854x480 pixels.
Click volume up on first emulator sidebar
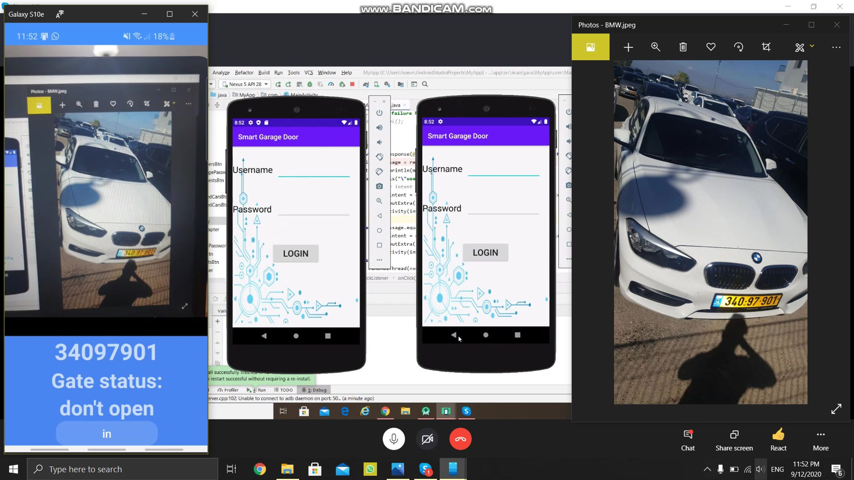coord(379,127)
